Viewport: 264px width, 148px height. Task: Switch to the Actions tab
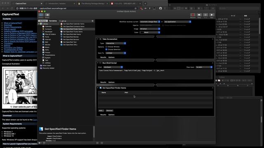[x=43, y=21]
